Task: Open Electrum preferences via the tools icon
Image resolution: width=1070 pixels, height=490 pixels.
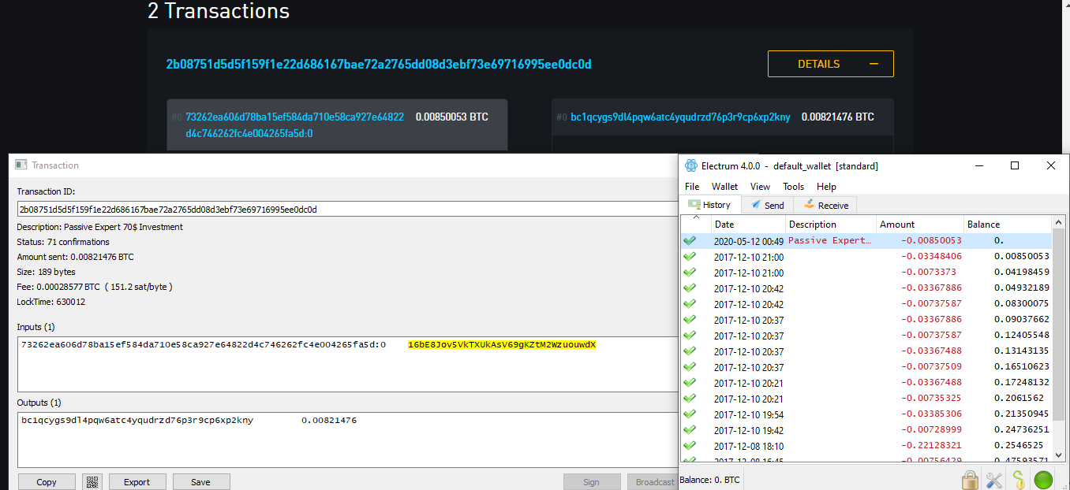Action: tap(993, 479)
